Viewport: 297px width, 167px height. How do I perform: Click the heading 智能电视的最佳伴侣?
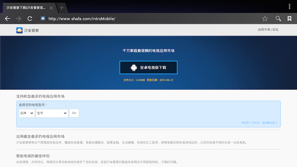(x=33, y=156)
